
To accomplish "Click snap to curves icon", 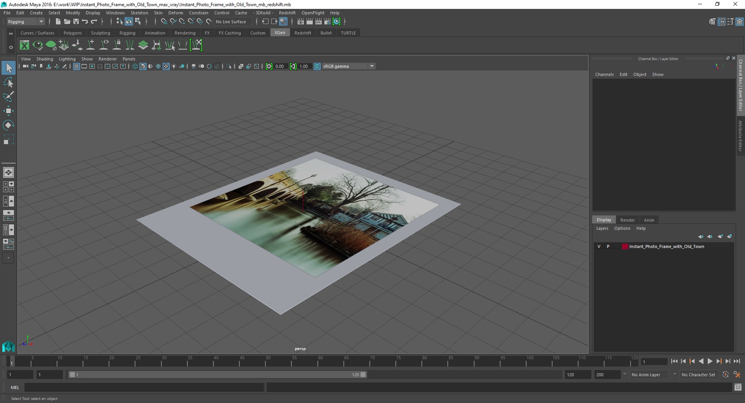I will point(173,22).
